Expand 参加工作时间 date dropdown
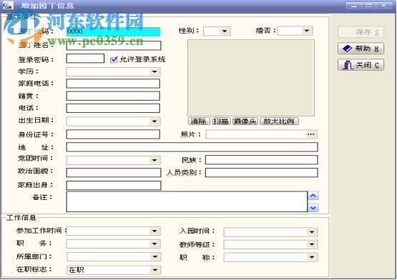 coord(155,231)
